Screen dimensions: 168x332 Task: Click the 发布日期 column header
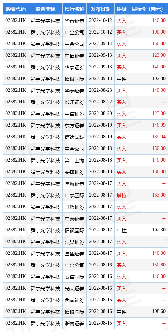point(101,9)
